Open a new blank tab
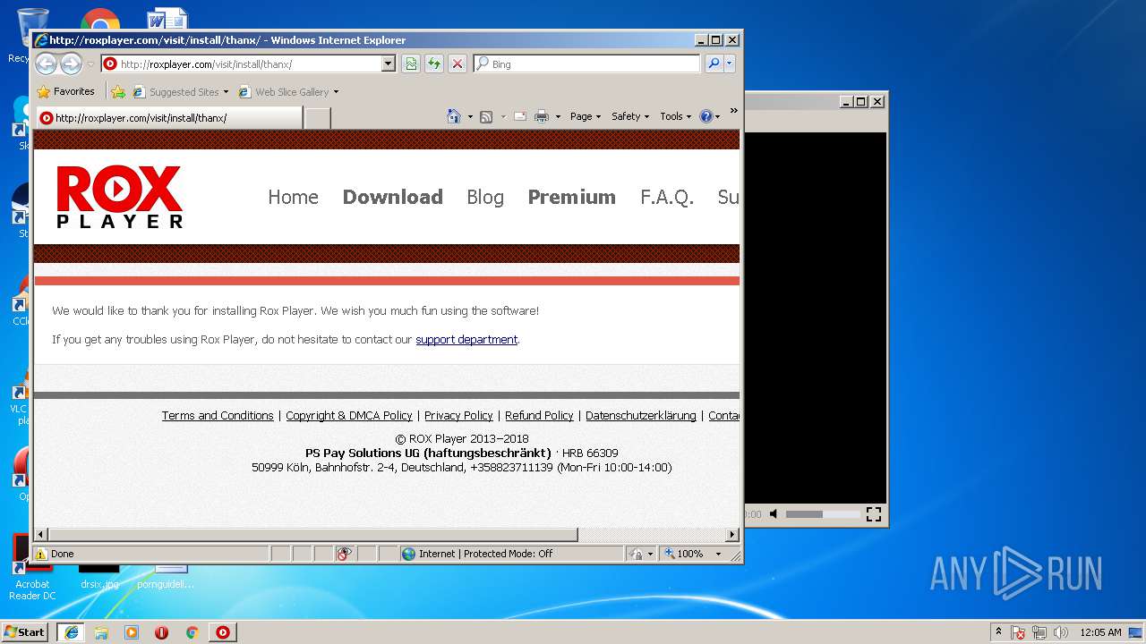This screenshot has width=1146, height=644. pyautogui.click(x=317, y=117)
